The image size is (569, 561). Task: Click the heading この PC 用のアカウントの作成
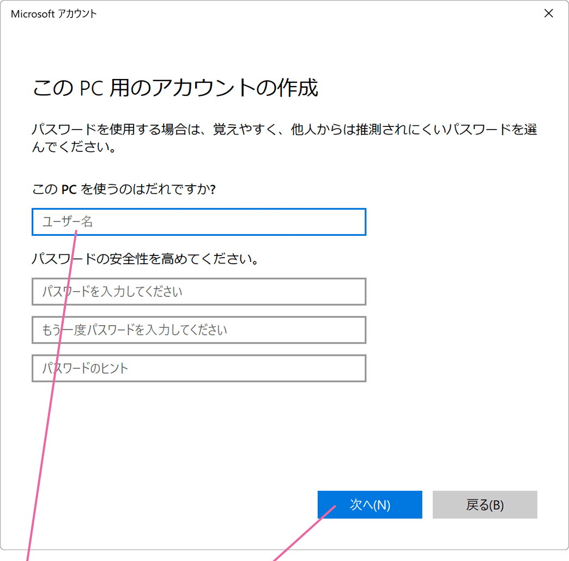175,88
